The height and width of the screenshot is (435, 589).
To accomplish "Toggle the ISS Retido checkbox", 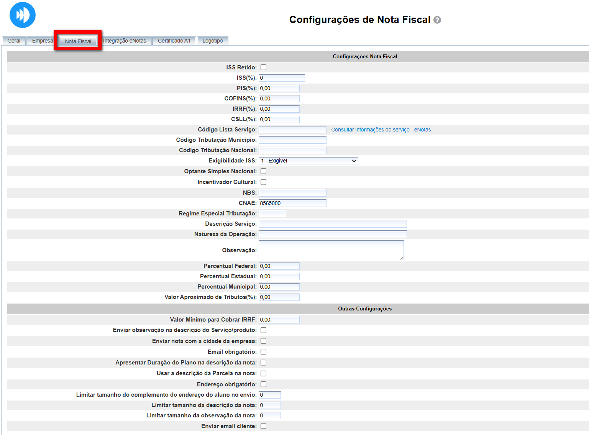I will [263, 67].
